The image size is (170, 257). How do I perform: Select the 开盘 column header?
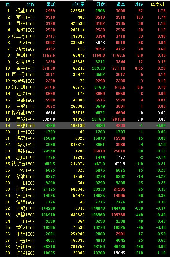point(100,4)
